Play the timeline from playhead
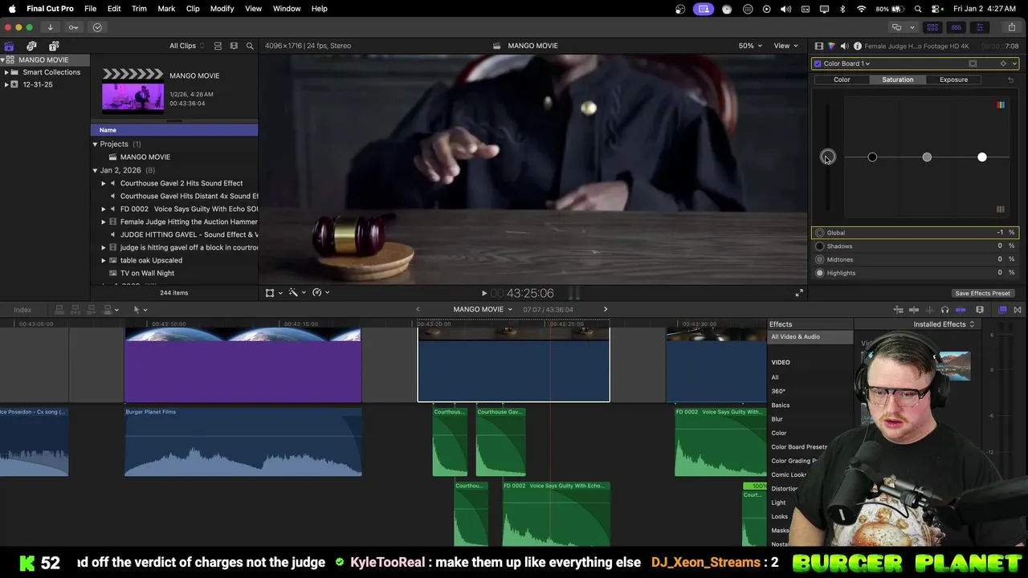The height and width of the screenshot is (578, 1028). pyautogui.click(x=483, y=294)
